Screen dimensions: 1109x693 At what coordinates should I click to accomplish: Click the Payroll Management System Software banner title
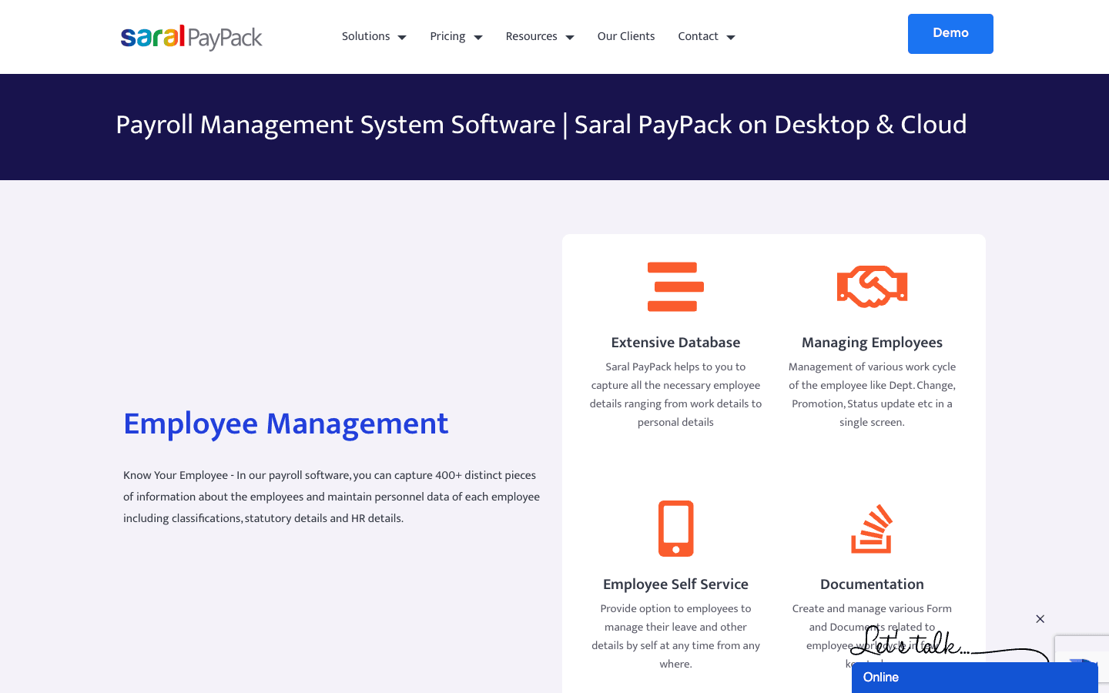541,125
